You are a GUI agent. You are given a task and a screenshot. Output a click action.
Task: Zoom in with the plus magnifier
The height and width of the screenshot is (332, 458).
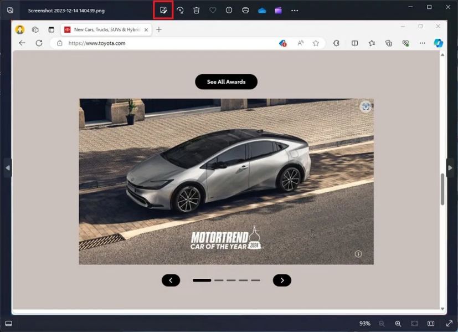(398, 324)
